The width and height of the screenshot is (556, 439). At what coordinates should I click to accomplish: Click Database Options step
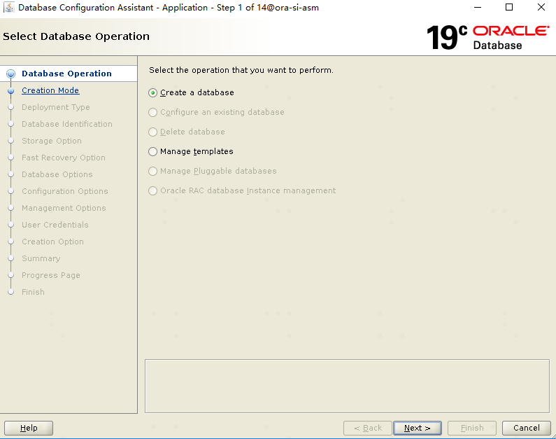point(57,174)
